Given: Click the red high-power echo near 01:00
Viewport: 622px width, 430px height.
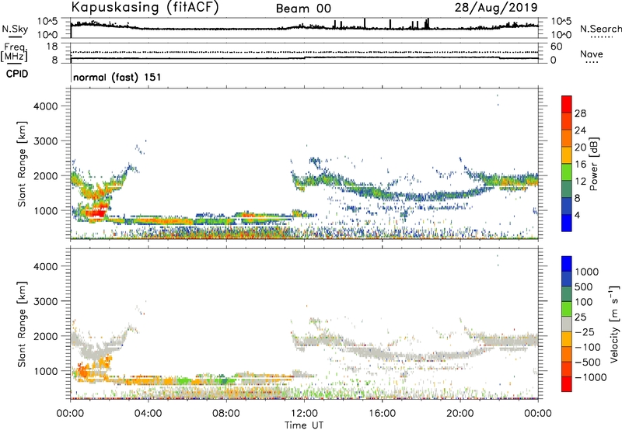Looking at the screenshot, I should point(96,211).
